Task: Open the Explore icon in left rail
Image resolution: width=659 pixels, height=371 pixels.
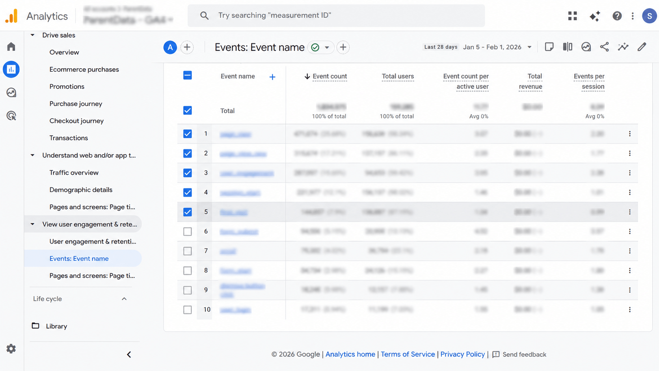Action: 11,93
